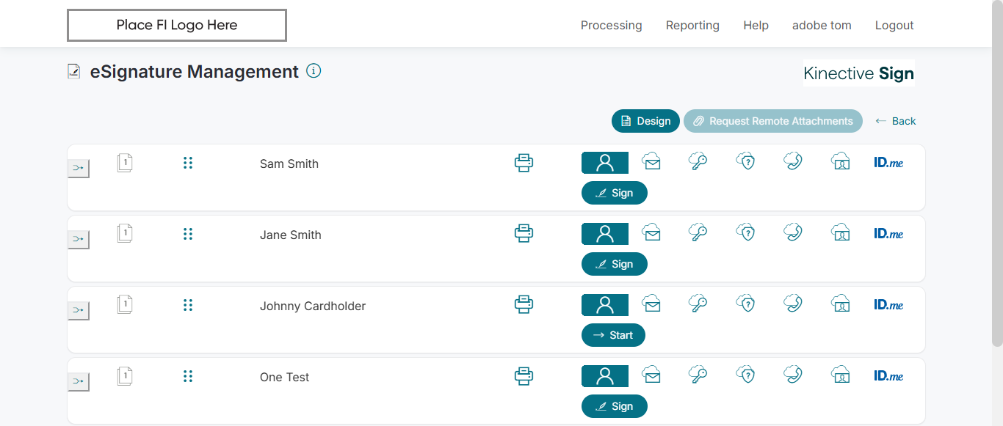This screenshot has height=426, width=1003.
Task: Pick phone authentication icon for One Test
Action: click(793, 375)
